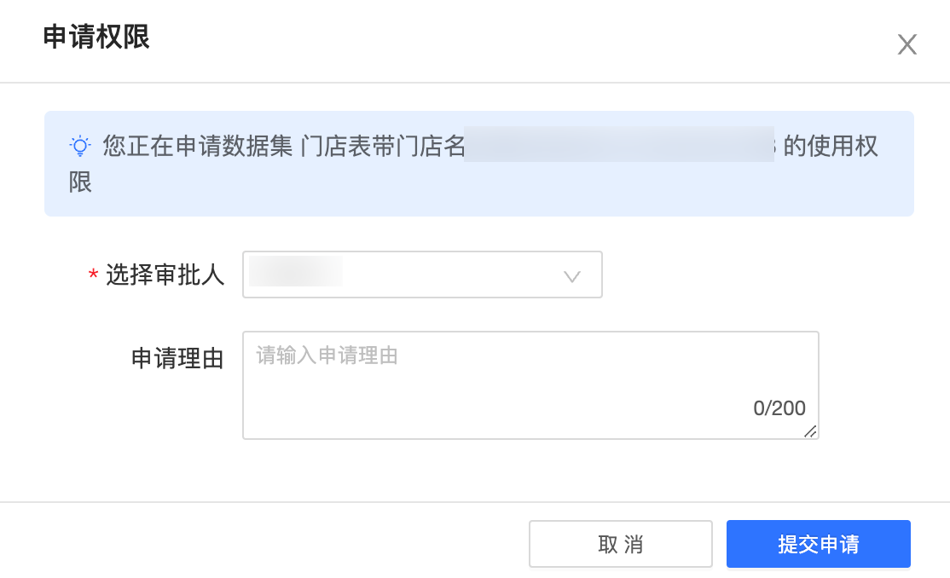The image size is (950, 578).
Task: Click the lightbulb tip icon
Action: 80,146
